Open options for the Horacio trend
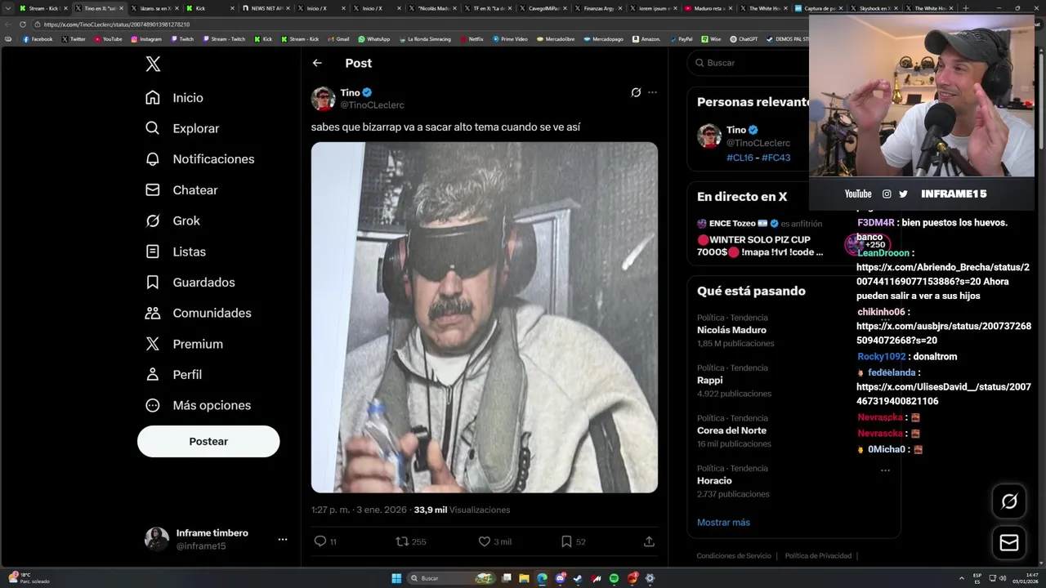 [x=885, y=470]
